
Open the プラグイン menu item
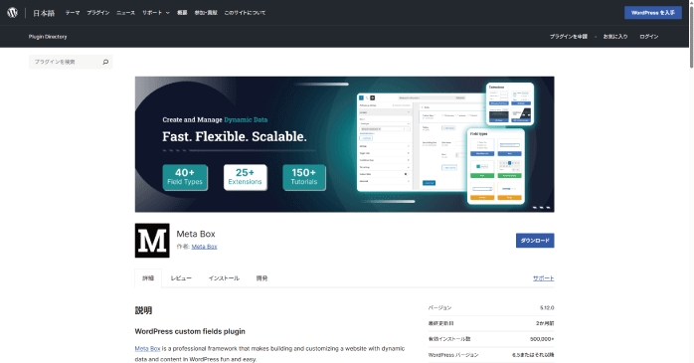click(98, 13)
